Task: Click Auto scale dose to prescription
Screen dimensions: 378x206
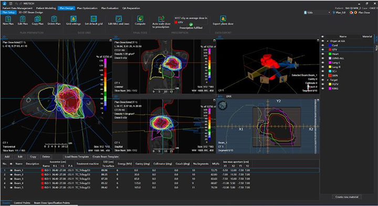Action: click(x=161, y=19)
